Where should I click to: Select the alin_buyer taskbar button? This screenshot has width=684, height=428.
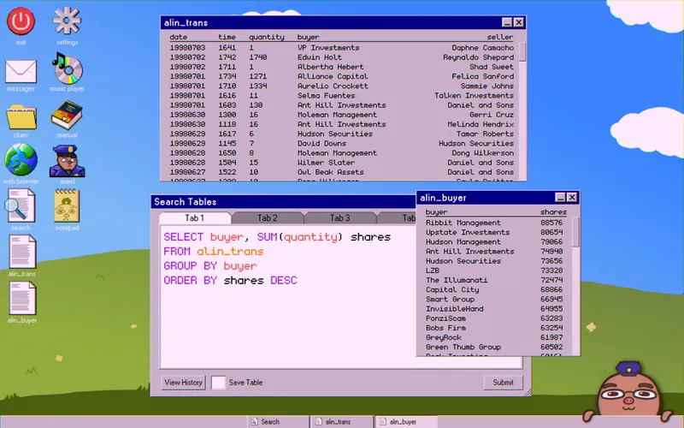coord(406,422)
